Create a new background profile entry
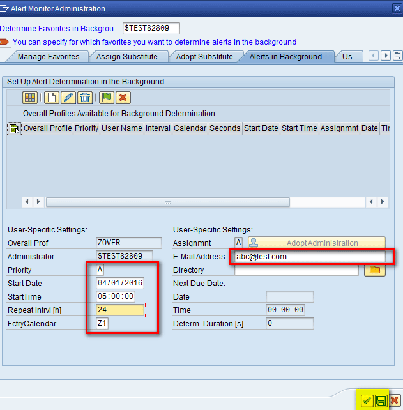The width and height of the screenshot is (403, 410). [x=51, y=98]
